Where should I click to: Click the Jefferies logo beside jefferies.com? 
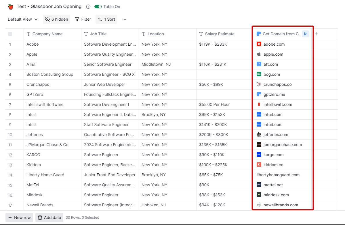point(259,135)
